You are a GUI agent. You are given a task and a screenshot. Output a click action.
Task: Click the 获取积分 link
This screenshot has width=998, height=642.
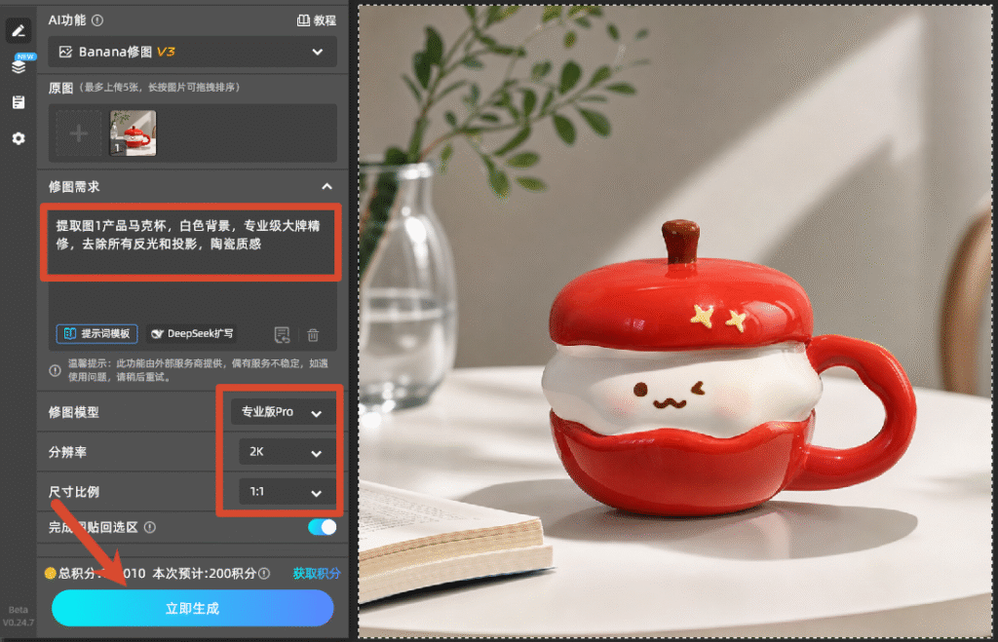coord(317,573)
